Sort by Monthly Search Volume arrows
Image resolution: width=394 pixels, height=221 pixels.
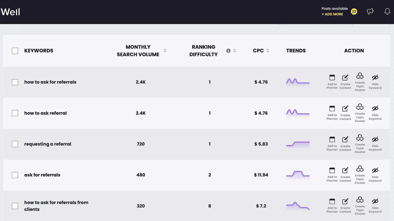[x=165, y=51]
